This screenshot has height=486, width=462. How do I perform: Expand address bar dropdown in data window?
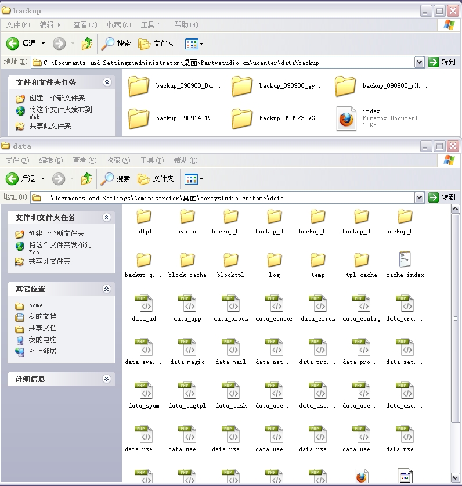click(x=419, y=197)
